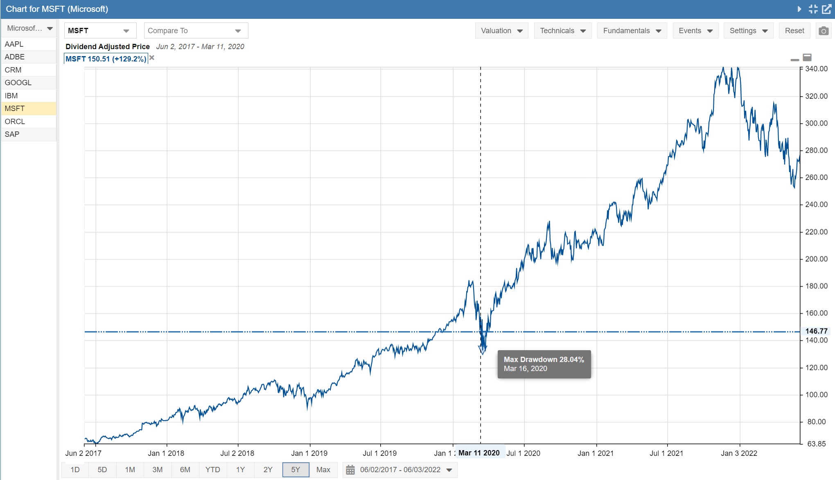
Task: Select CRM in the ticker list
Action: point(29,70)
